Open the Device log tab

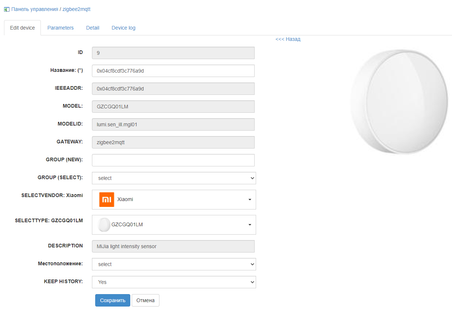(x=123, y=28)
